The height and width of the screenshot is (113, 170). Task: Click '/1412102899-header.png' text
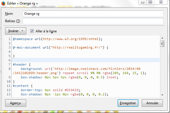[x=36, y=73]
